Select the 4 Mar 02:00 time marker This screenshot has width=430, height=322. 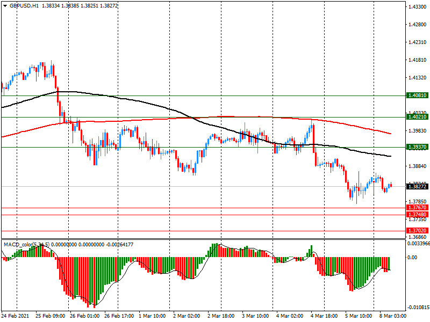(290, 316)
